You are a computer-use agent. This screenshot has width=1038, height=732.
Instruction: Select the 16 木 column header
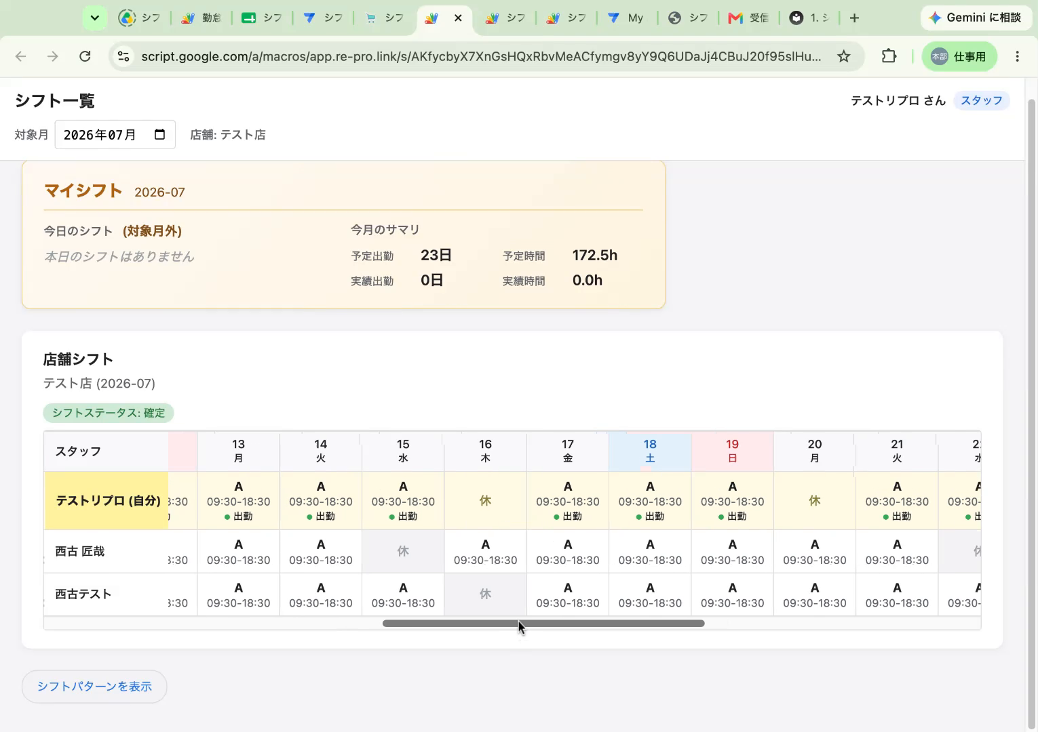(x=485, y=451)
